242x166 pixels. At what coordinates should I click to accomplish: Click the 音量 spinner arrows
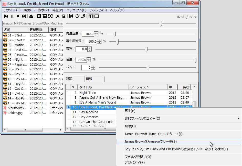[x=89, y=60]
